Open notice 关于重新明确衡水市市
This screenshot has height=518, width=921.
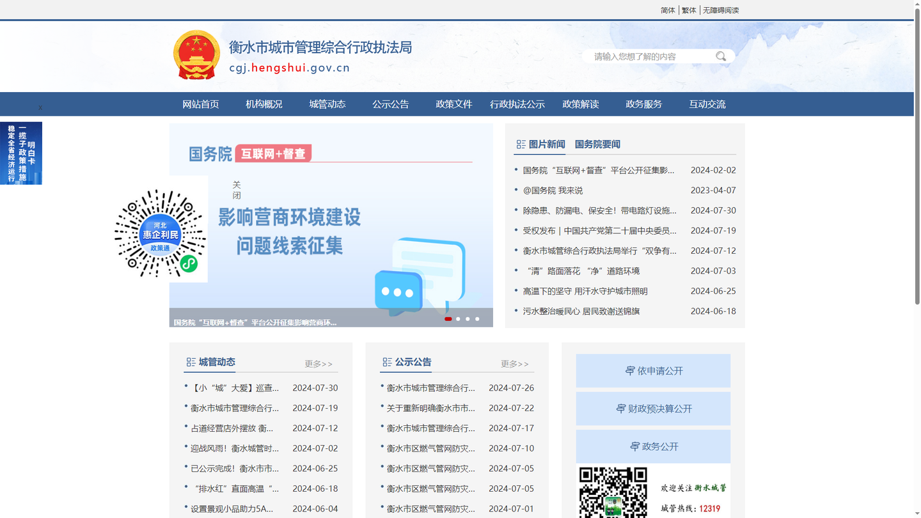click(431, 408)
